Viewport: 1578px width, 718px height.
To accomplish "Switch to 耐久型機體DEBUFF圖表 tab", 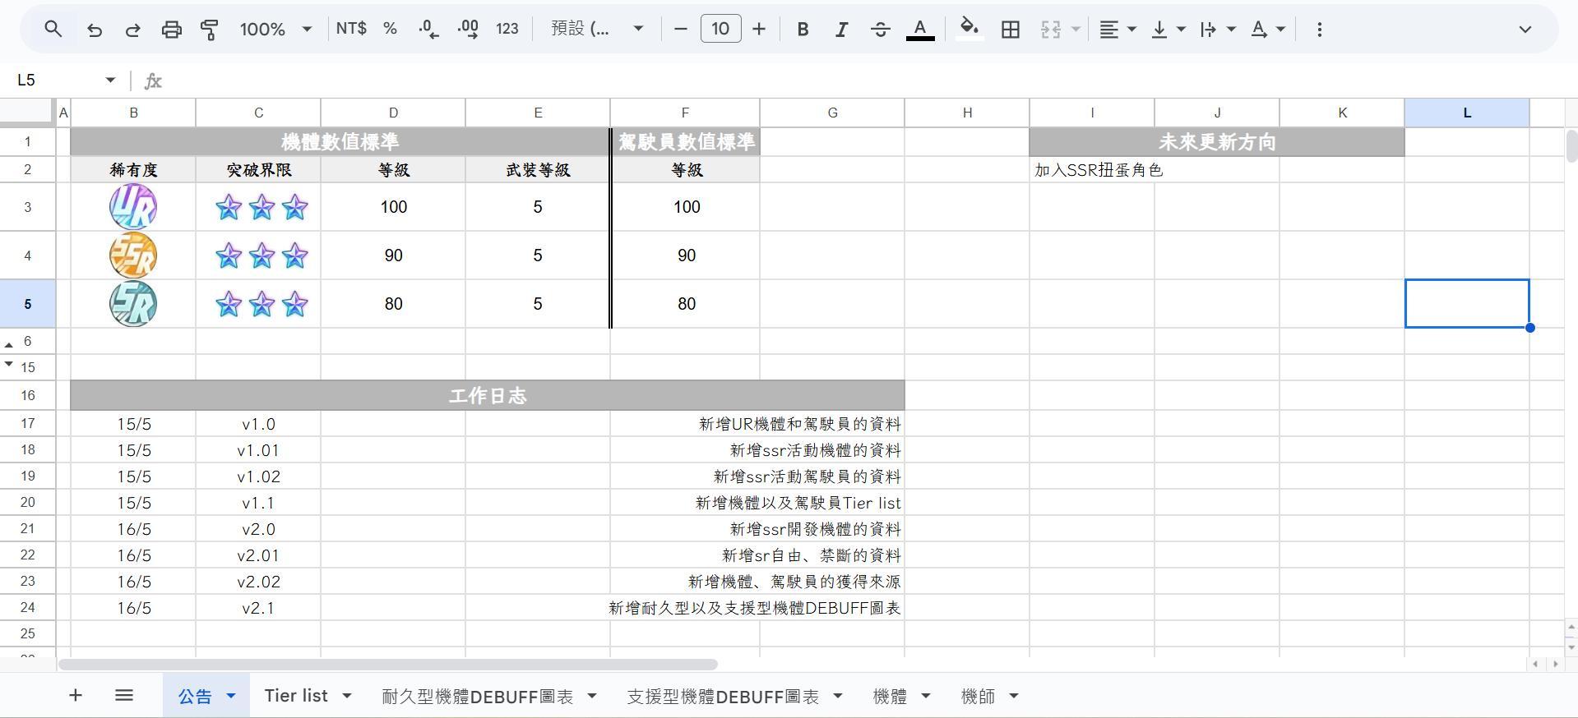I will (477, 696).
